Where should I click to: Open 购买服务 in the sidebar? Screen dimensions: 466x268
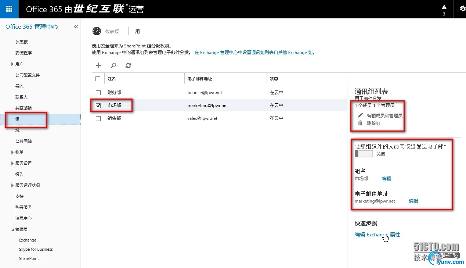point(24,207)
